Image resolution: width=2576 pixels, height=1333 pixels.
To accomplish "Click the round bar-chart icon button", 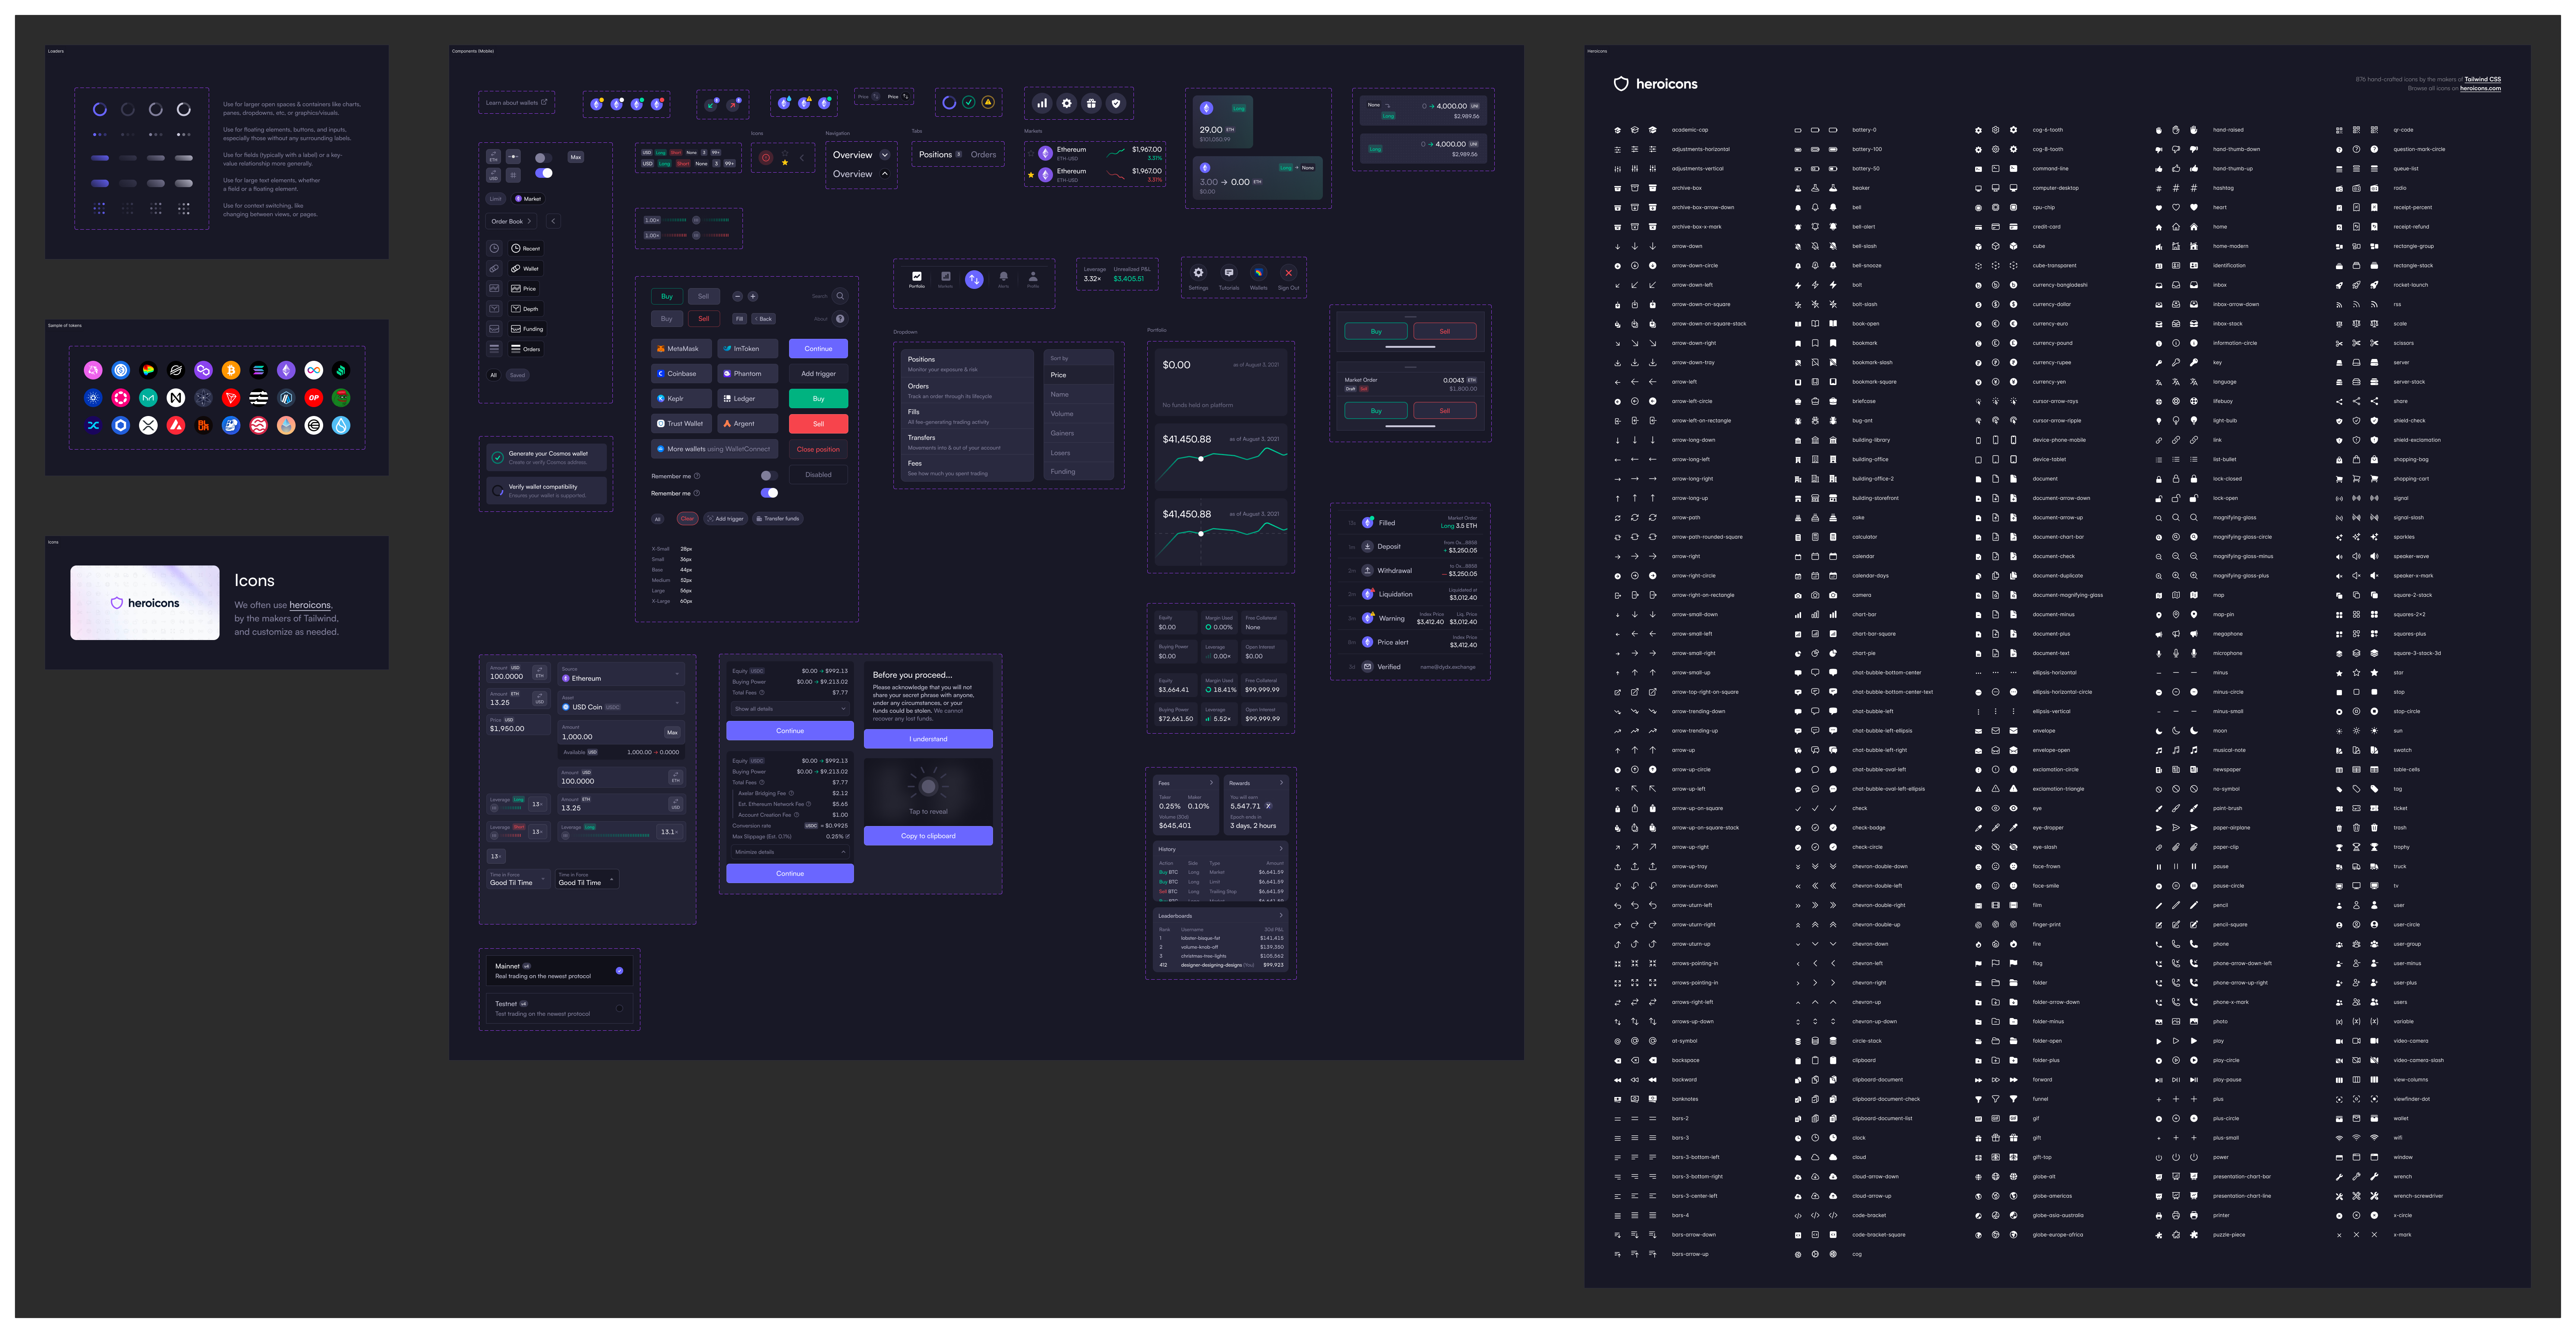I will [1042, 103].
